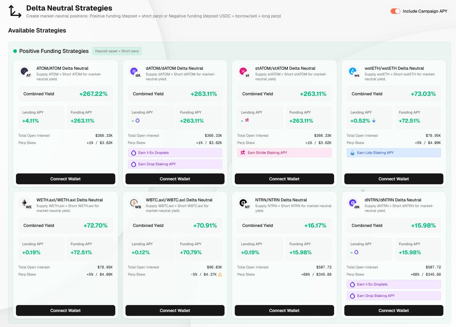Toggle the Include Campaign APY switch

click(x=396, y=11)
